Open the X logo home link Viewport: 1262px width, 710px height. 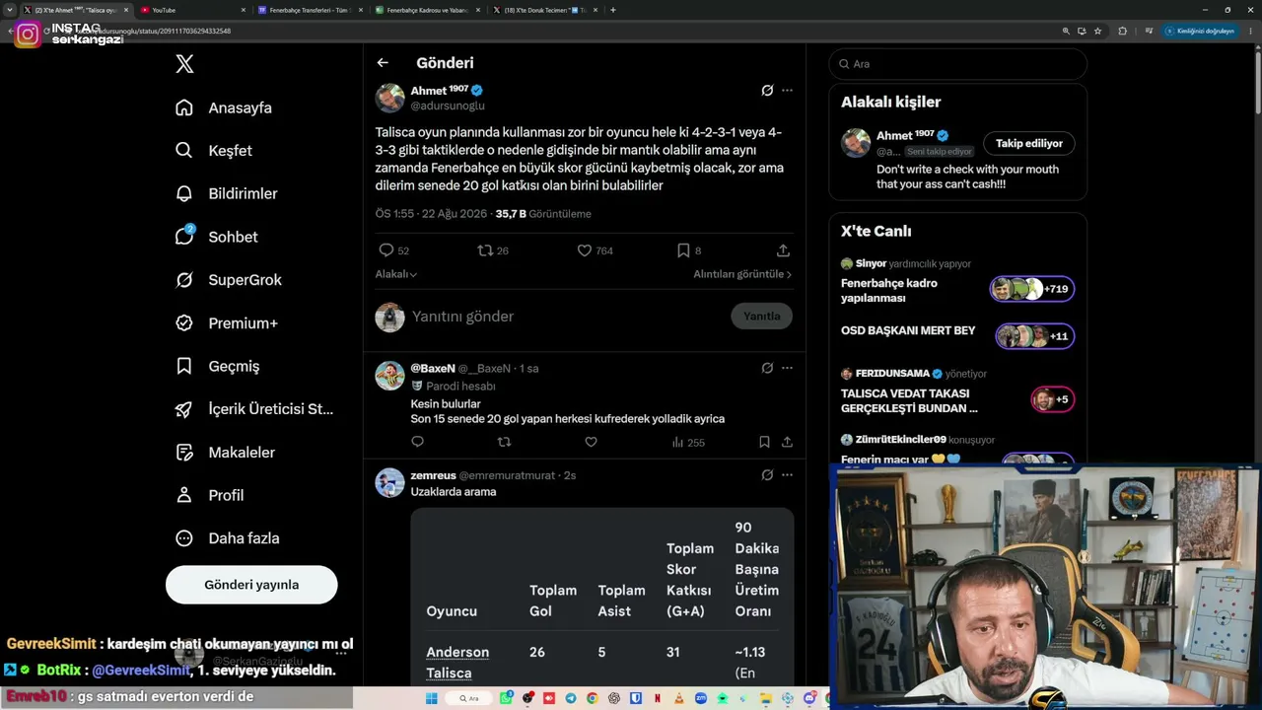[184, 64]
